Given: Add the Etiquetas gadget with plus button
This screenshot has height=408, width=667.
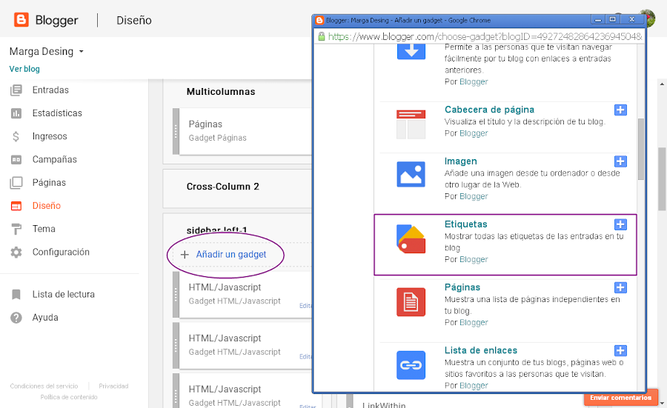Looking at the screenshot, I should coord(620,224).
